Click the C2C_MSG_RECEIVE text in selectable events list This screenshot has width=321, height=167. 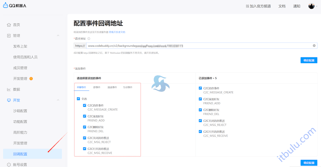tap(100, 153)
